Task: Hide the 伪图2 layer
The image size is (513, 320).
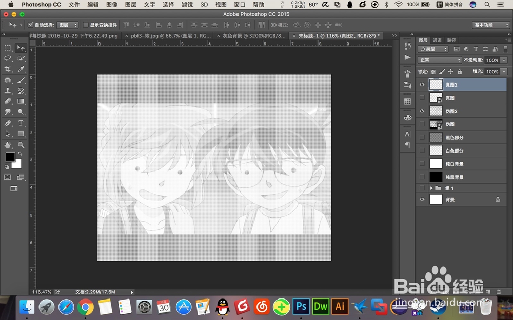Action: click(x=422, y=111)
